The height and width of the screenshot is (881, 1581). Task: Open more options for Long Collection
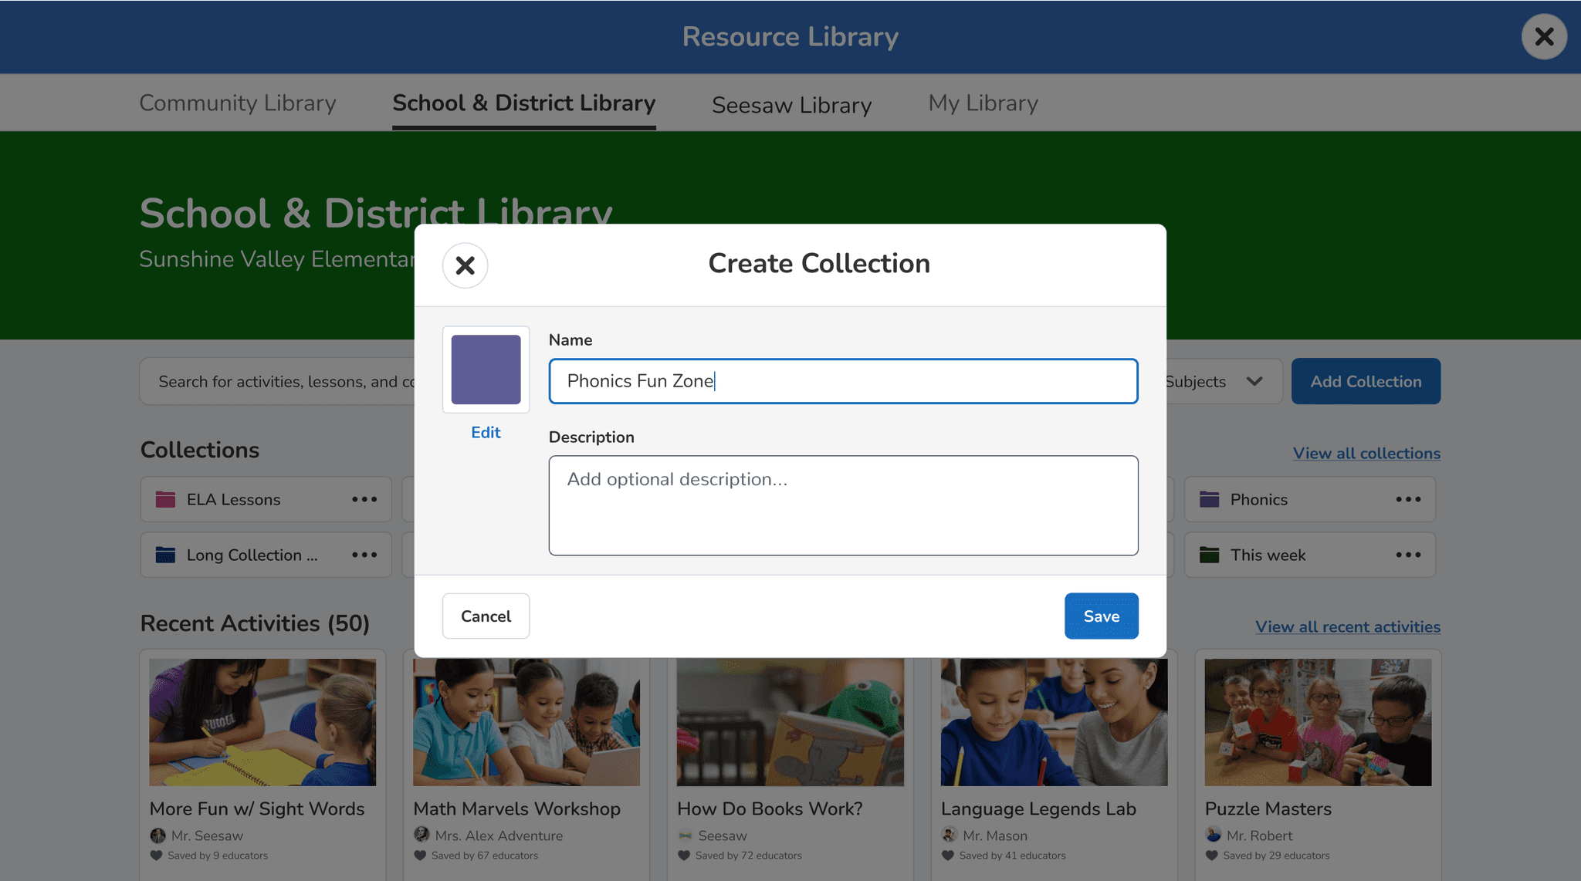364,555
